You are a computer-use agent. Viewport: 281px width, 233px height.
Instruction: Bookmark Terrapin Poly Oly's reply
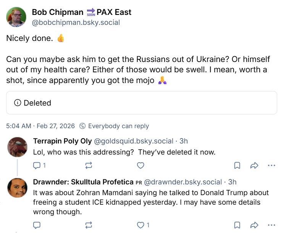point(237,165)
